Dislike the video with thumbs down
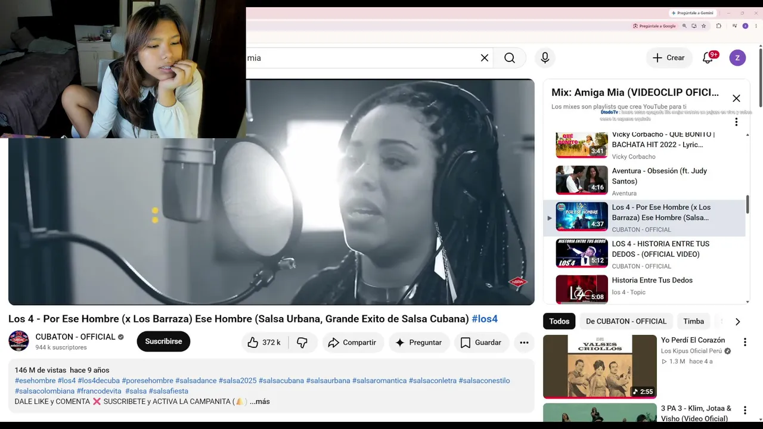Image resolution: width=763 pixels, height=429 pixels. click(x=302, y=343)
